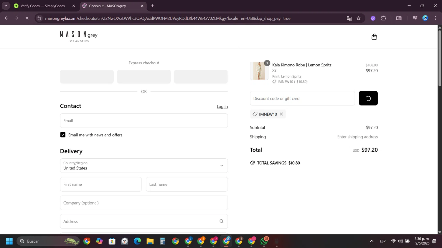Launch Microsoft Edge from taskbar

point(137,241)
